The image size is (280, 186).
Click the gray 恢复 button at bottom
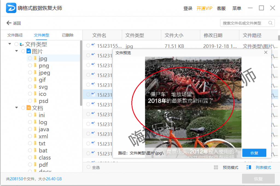[x=258, y=179]
